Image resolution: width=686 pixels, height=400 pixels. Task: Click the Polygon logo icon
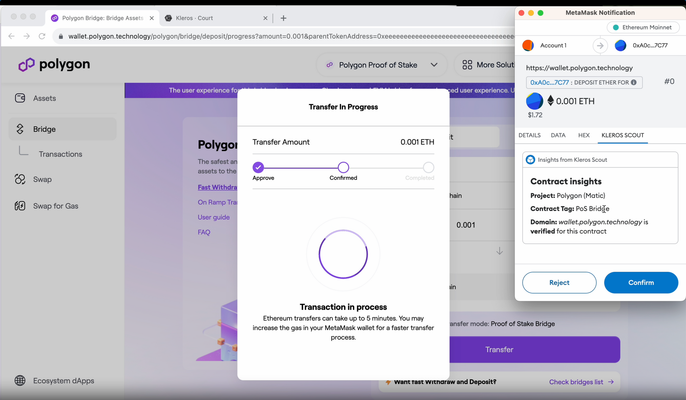click(x=26, y=64)
